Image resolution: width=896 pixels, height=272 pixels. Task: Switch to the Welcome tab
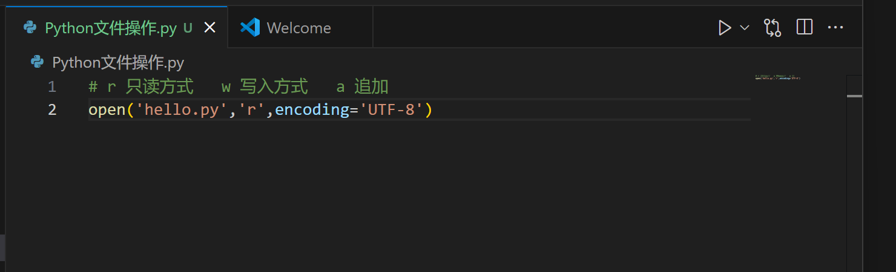[x=300, y=28]
